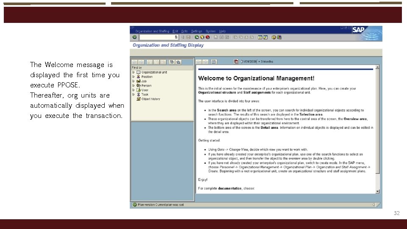The image size is (407, 229).
Task: Select Organizational unit in Find by tree
Action: pos(154,72)
